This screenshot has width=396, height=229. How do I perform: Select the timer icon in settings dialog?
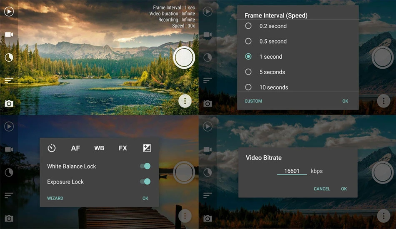(x=52, y=148)
